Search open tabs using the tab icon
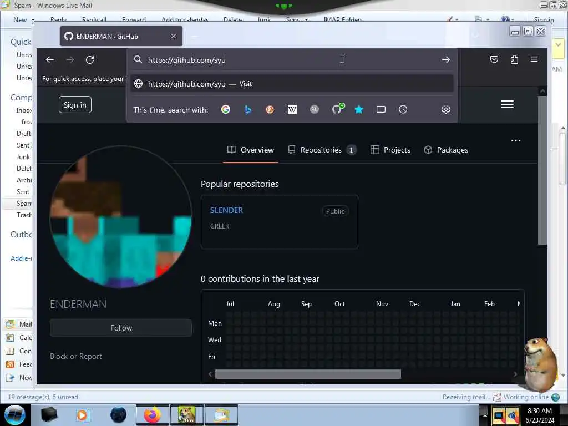Screen dimensions: 568x426 [381, 109]
